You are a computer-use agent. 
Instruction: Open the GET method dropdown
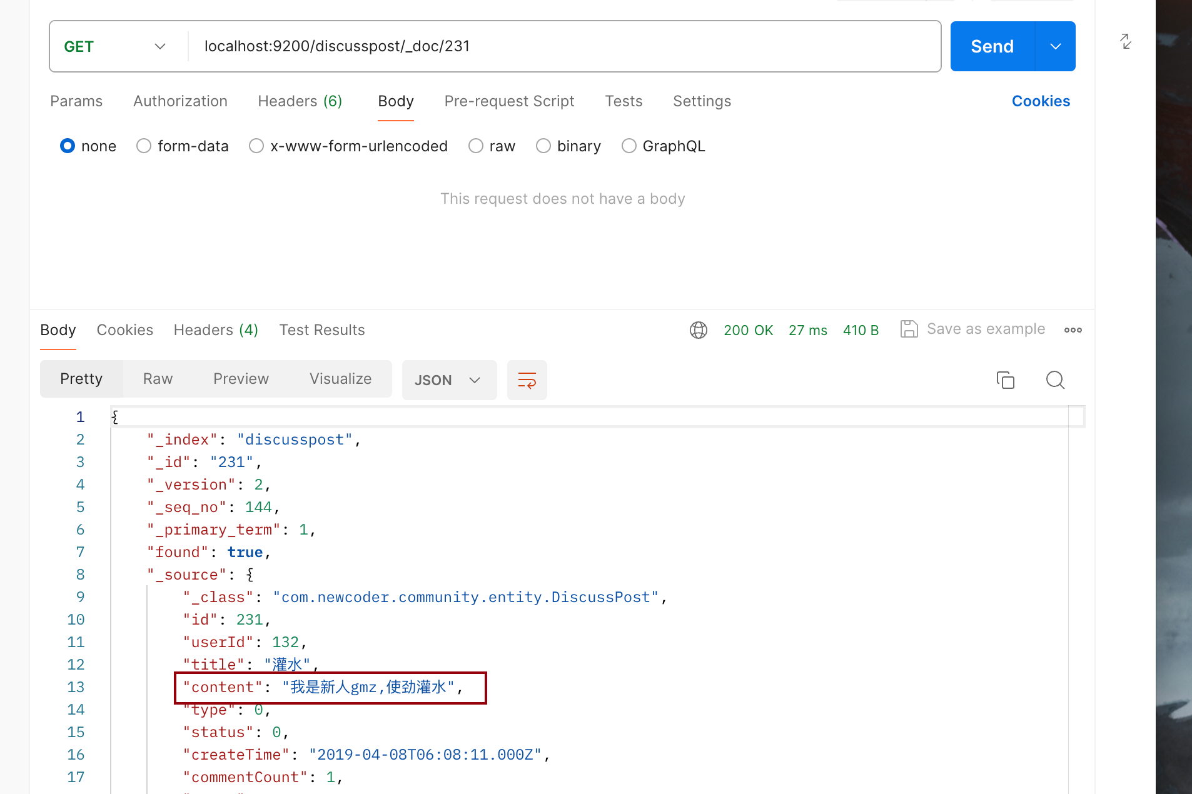(x=115, y=46)
